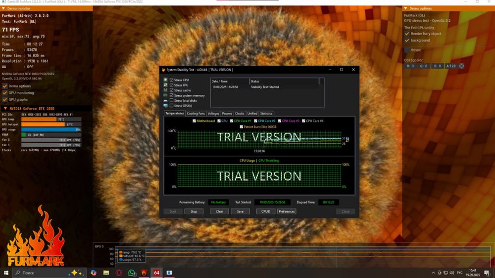Switch to Statistics tab

pyautogui.click(x=266, y=114)
